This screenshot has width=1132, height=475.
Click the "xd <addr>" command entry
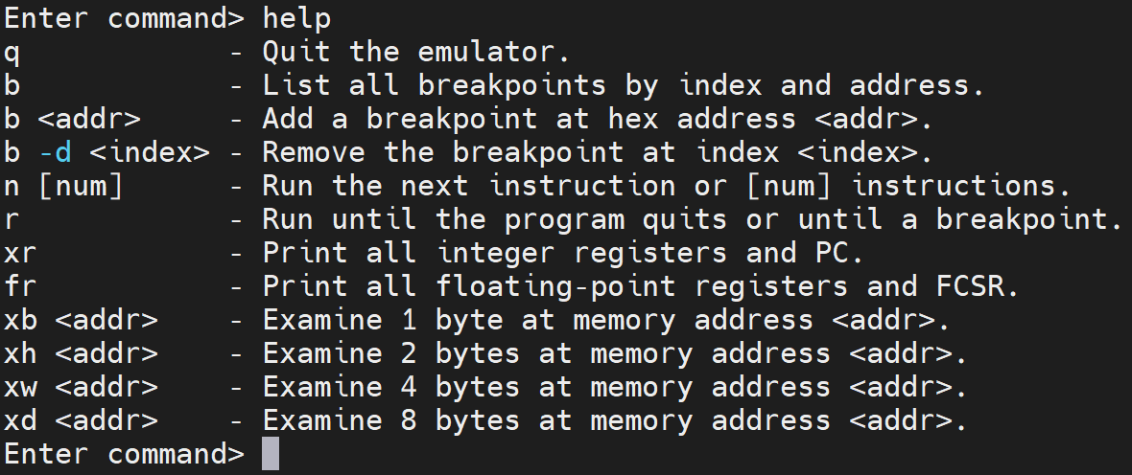82,420
